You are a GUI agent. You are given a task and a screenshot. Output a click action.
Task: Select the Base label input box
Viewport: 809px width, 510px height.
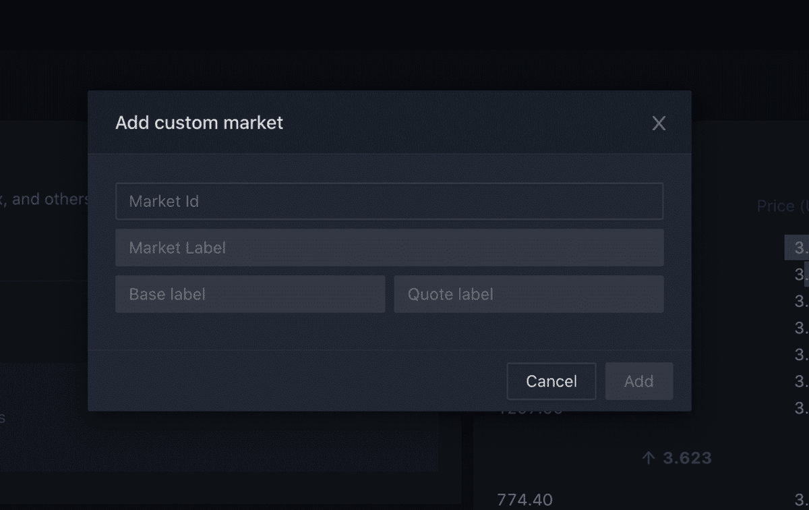250,294
